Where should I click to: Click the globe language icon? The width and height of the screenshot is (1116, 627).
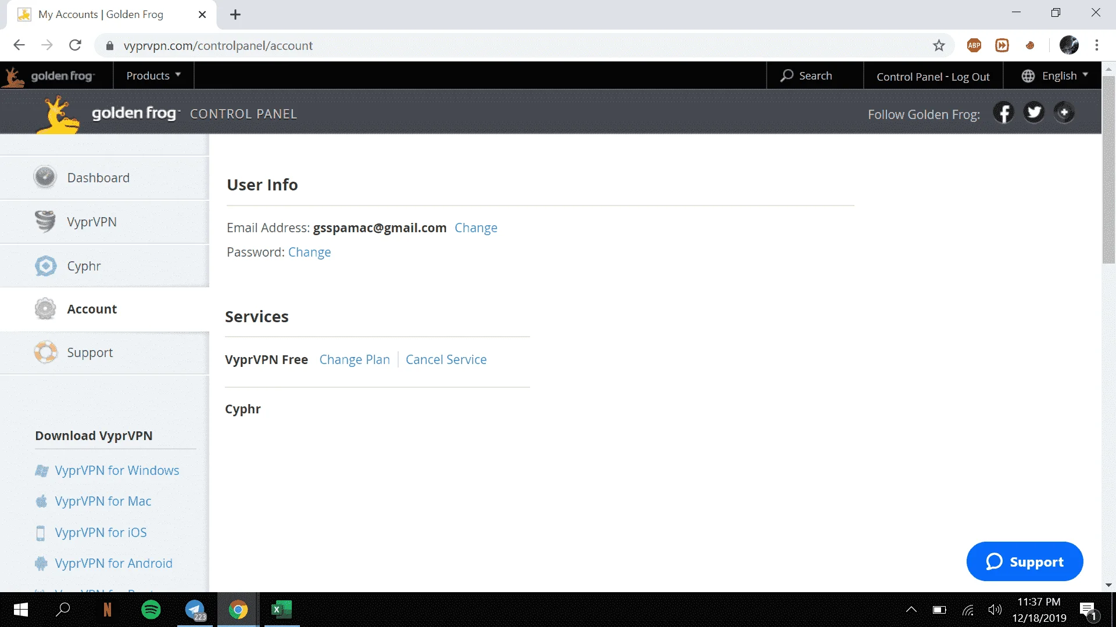coord(1028,76)
